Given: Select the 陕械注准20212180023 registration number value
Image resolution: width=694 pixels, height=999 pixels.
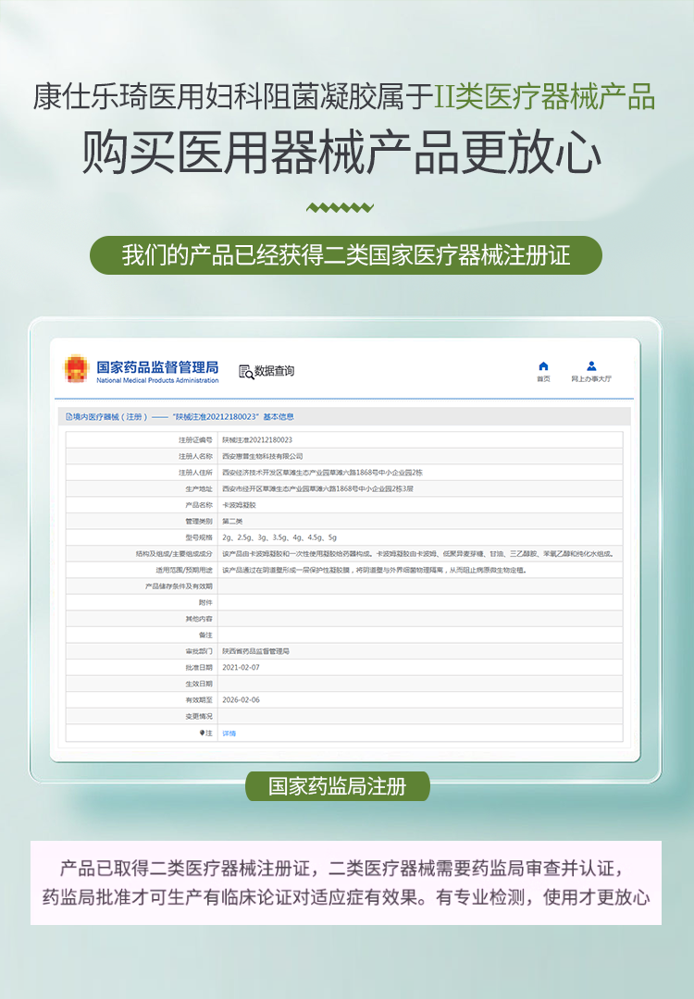Looking at the screenshot, I should click(x=257, y=440).
